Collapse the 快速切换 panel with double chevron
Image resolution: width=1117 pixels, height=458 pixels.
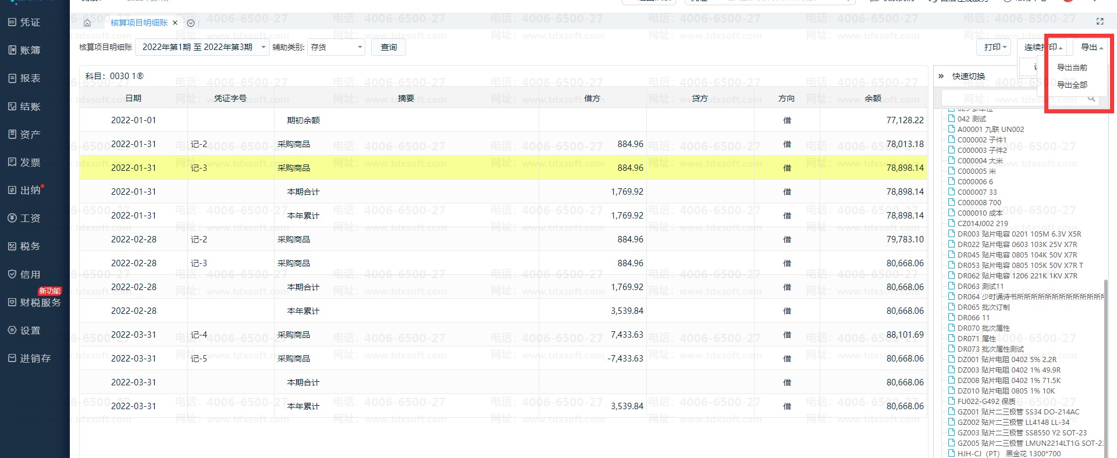[x=941, y=76]
